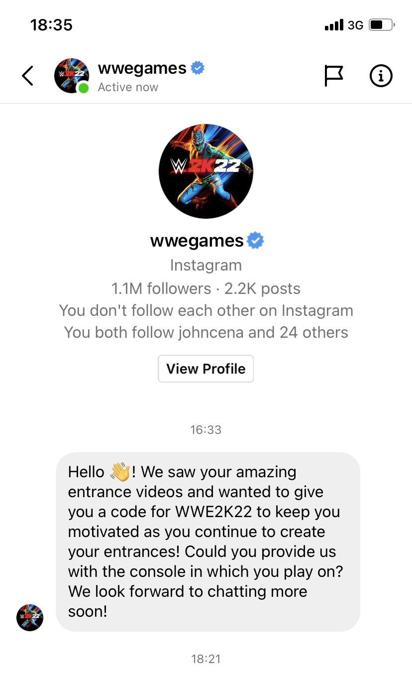The width and height of the screenshot is (412, 681).
Task: Open the View Profile button
Action: point(206,369)
